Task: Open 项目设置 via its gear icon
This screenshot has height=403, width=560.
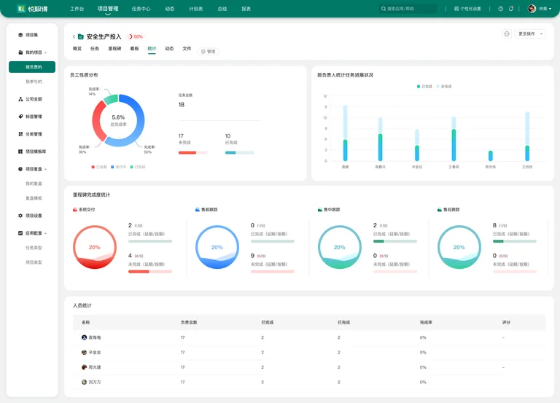Action: tap(20, 216)
